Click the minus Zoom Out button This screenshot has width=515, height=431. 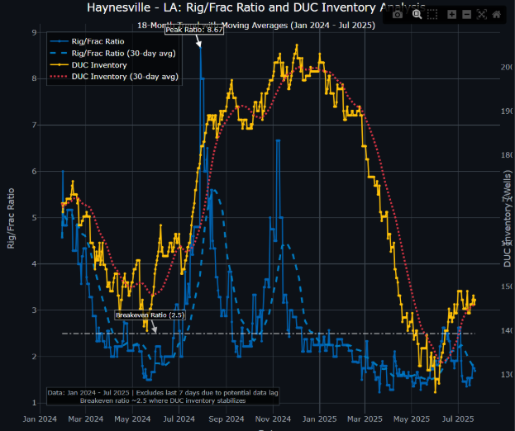point(467,14)
